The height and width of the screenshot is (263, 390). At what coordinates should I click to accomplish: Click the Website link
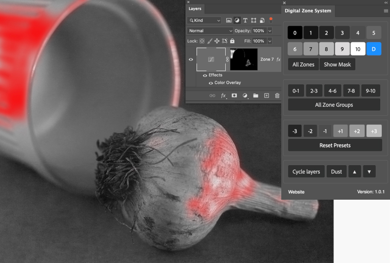[x=296, y=192]
